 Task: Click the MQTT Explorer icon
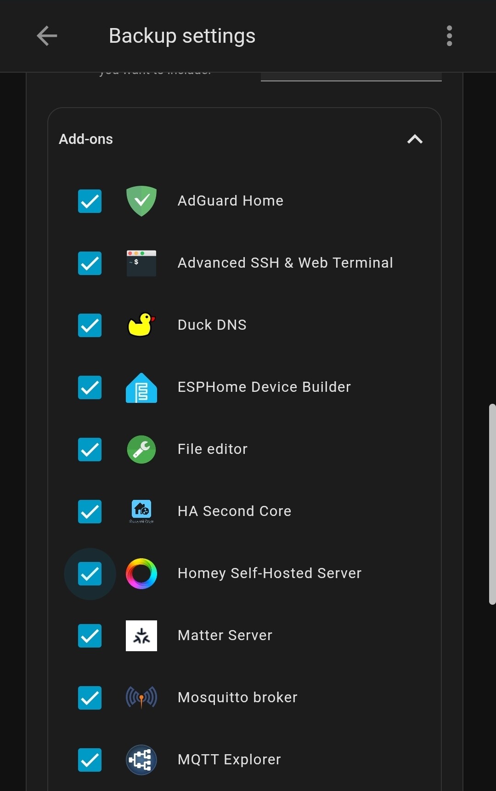[x=141, y=760]
